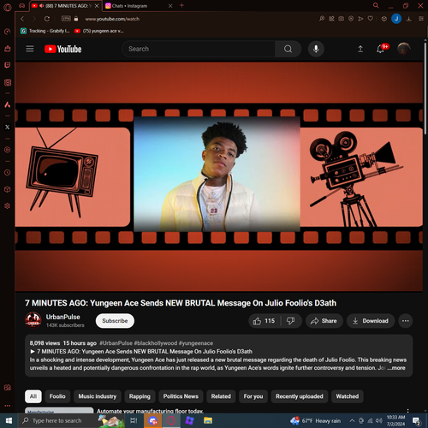Go back with browser back arrow

click(22, 19)
